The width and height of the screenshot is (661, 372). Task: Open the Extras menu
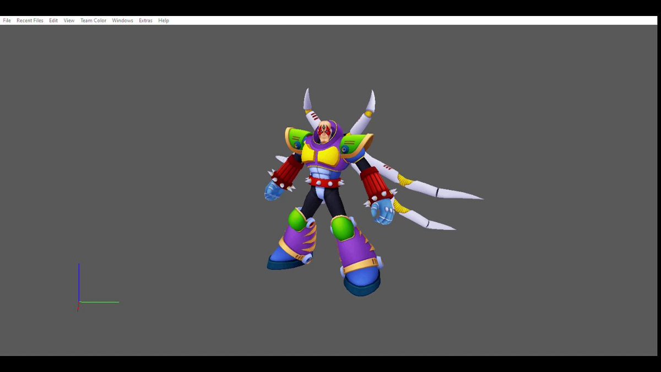pyautogui.click(x=145, y=20)
